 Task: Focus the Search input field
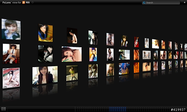(161, 3)
